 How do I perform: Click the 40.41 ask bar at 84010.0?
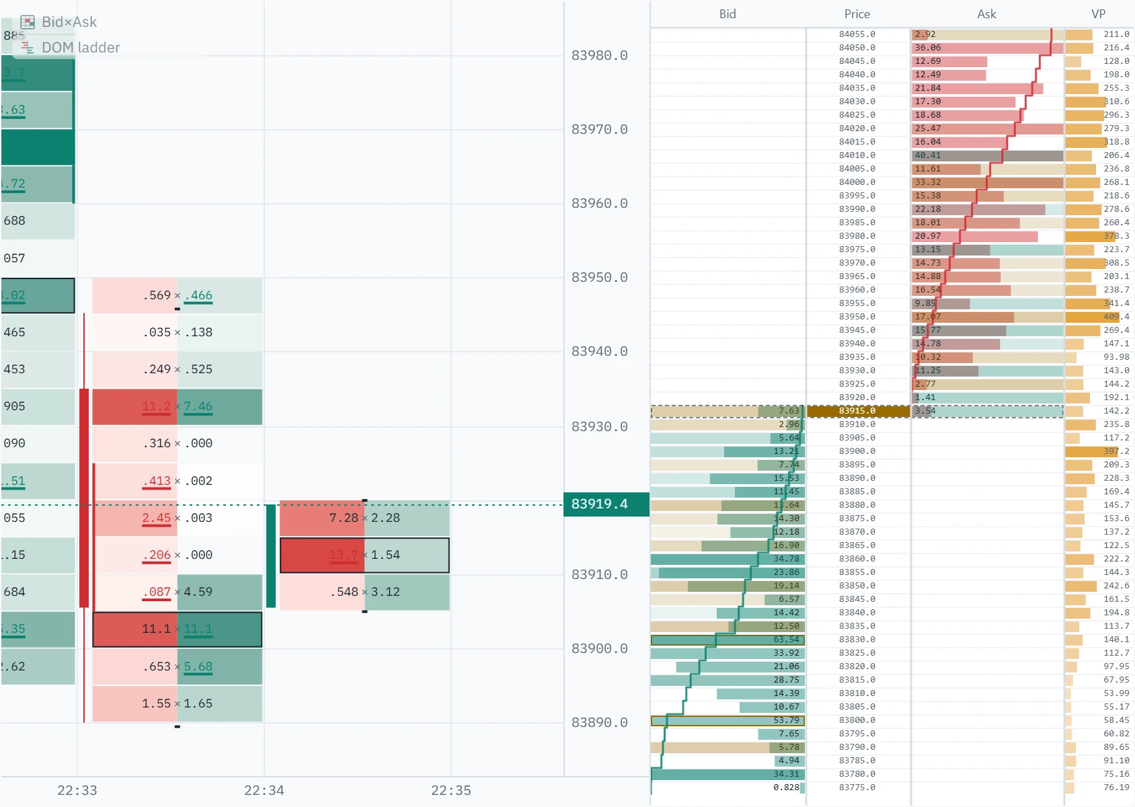click(x=988, y=155)
